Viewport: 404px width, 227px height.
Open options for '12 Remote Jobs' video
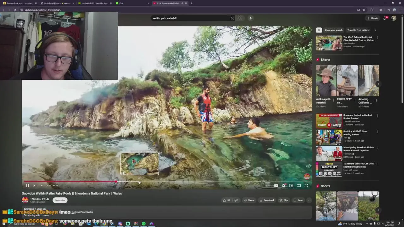[378, 164]
